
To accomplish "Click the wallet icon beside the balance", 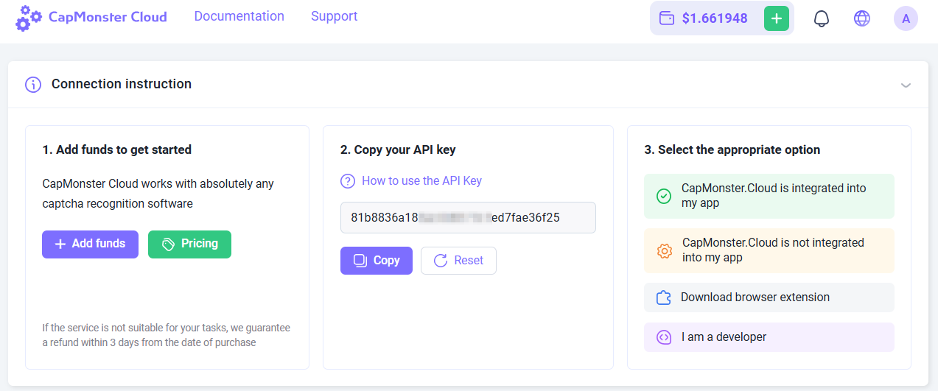I will pyautogui.click(x=667, y=18).
